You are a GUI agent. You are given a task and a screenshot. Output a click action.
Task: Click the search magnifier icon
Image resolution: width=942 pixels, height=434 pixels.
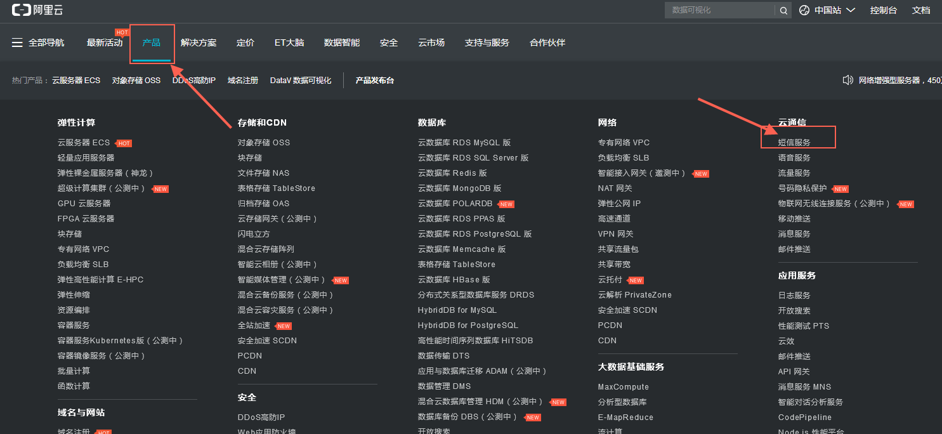coord(783,10)
